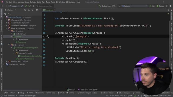This screenshot has height=97, width=173.
Task: Click the search magnifier in Solution panel
Action: [x=9, y=14]
